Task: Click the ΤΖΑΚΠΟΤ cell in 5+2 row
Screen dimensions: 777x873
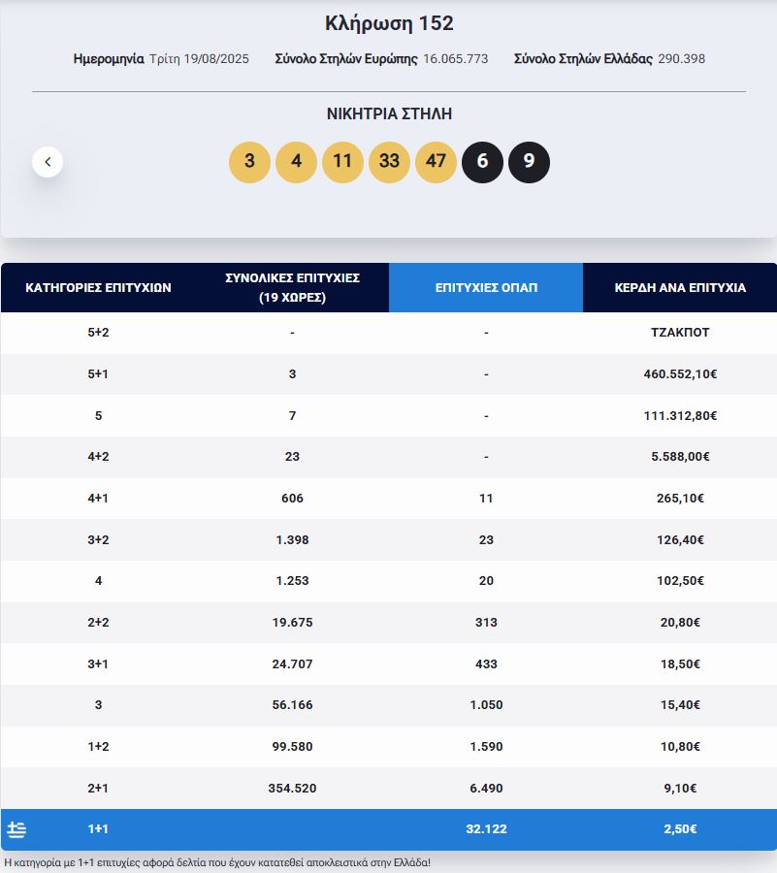Action: (x=680, y=333)
